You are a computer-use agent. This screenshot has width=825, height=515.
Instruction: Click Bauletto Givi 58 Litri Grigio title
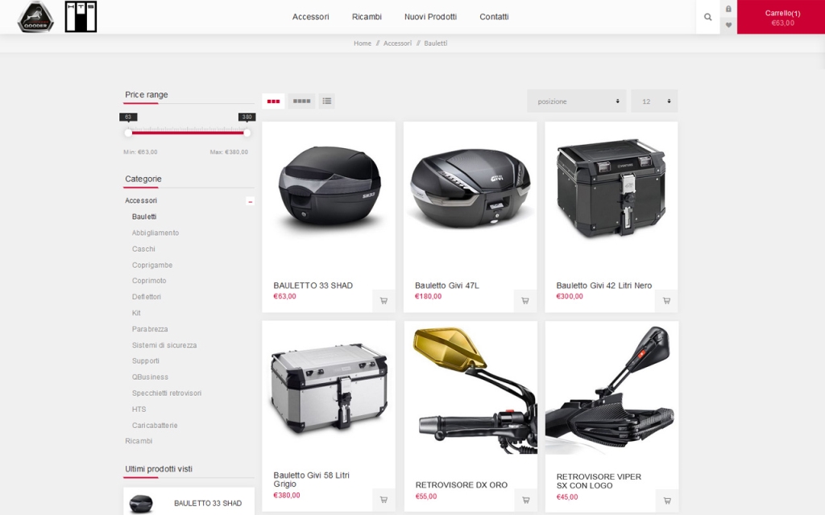312,480
